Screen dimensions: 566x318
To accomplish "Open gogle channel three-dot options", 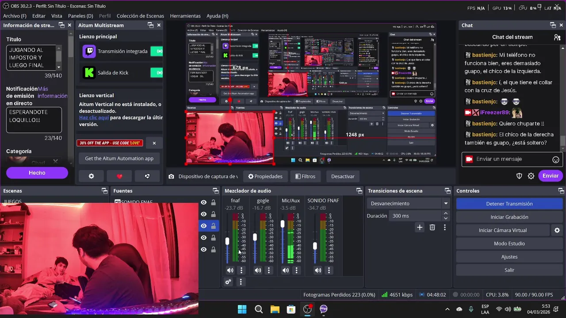I will [x=269, y=270].
